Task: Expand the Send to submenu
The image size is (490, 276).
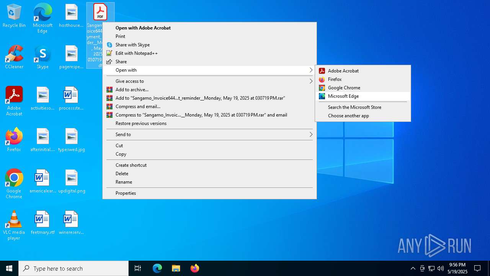Action: (209, 135)
